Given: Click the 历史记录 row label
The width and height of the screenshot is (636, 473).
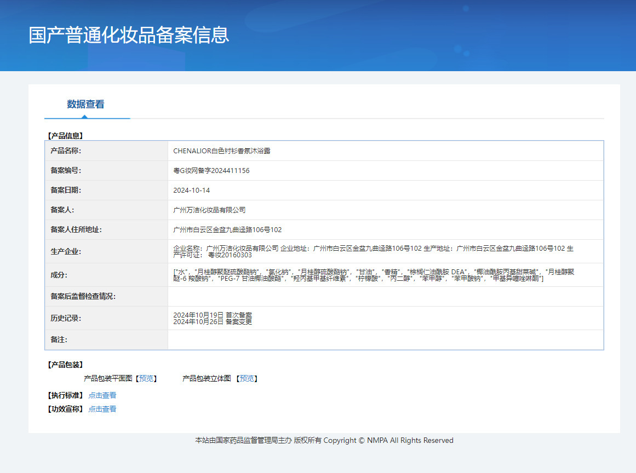Looking at the screenshot, I should point(66,319).
